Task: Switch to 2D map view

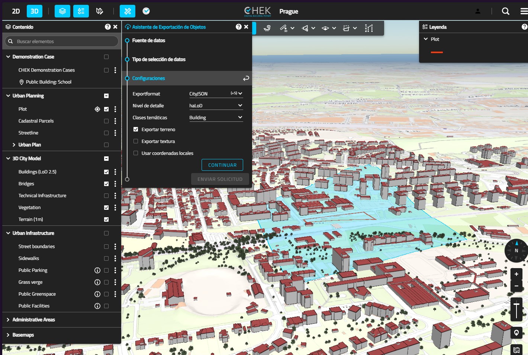Action: coord(16,11)
